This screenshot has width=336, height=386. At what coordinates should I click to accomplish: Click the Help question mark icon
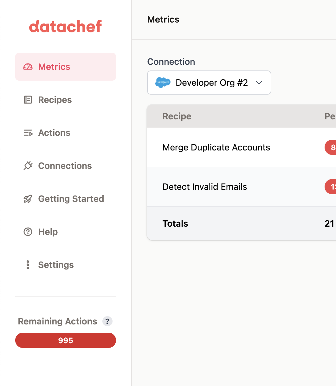point(28,232)
